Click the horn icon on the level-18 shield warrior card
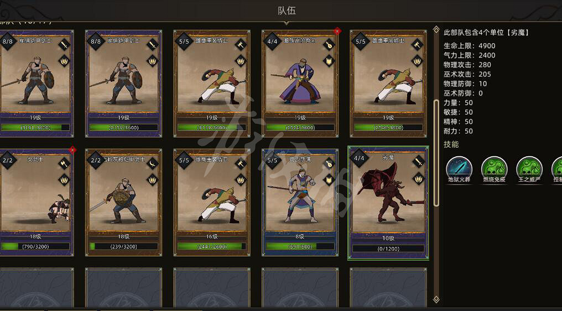This screenshot has height=311, width=562. [x=152, y=164]
